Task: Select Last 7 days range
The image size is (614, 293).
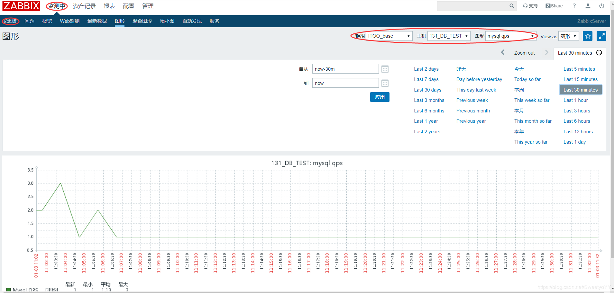Action: 426,79
